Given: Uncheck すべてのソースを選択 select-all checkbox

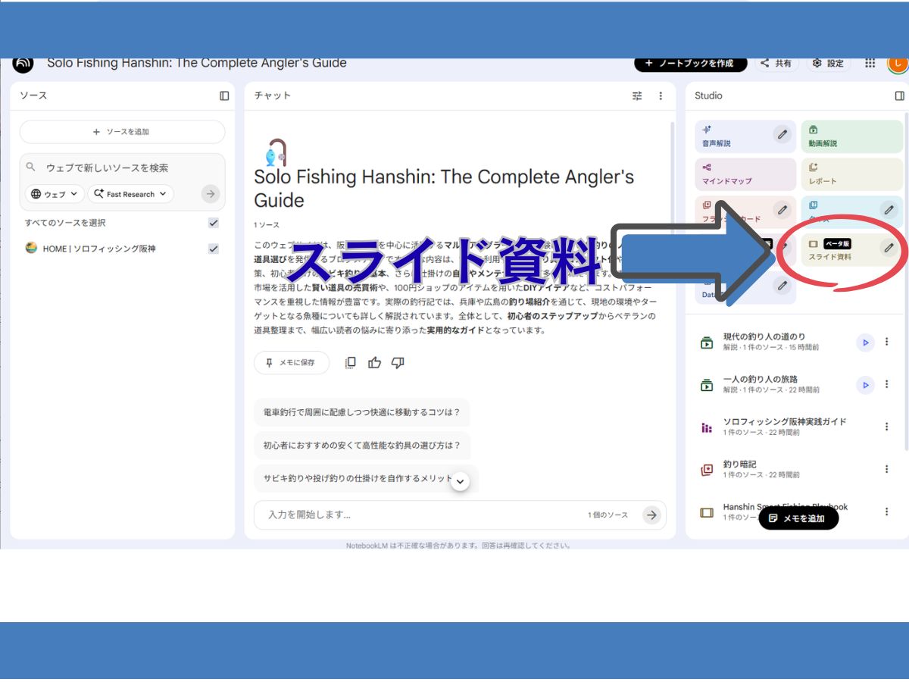Looking at the screenshot, I should [213, 223].
